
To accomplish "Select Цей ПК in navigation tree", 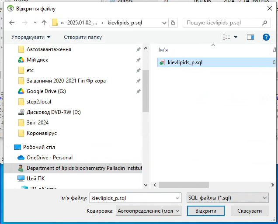I will (35, 178).
